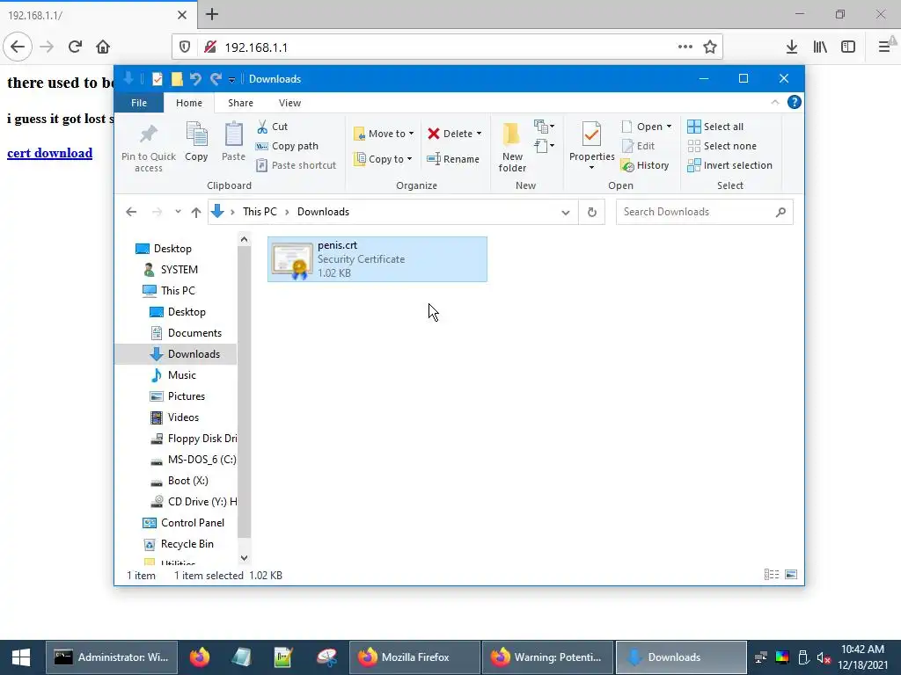Click Edit in Open group
Image resolution: width=901 pixels, height=675 pixels.
pyautogui.click(x=639, y=146)
